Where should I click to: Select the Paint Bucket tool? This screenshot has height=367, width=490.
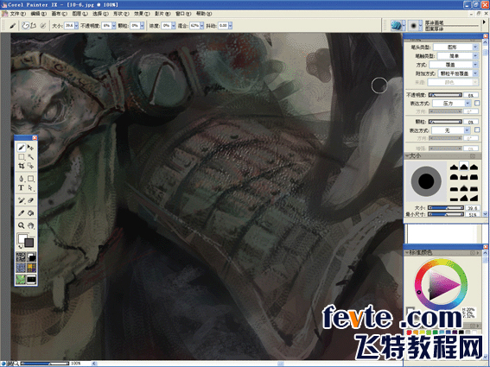coord(30,213)
